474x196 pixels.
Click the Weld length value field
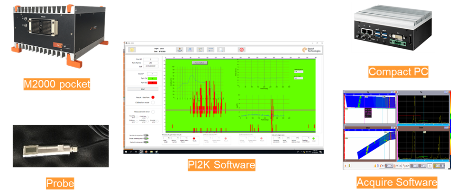tap(166, 138)
